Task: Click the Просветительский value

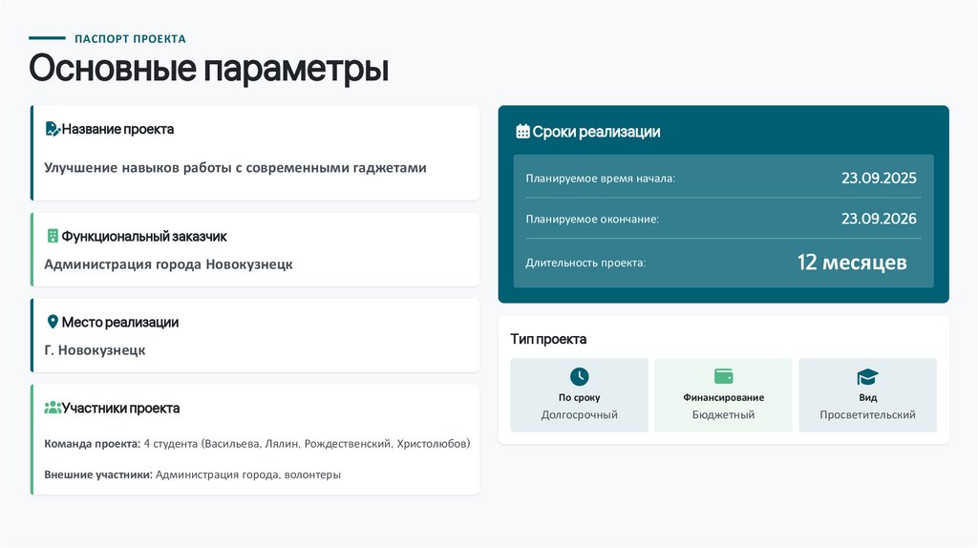Action: 867,414
